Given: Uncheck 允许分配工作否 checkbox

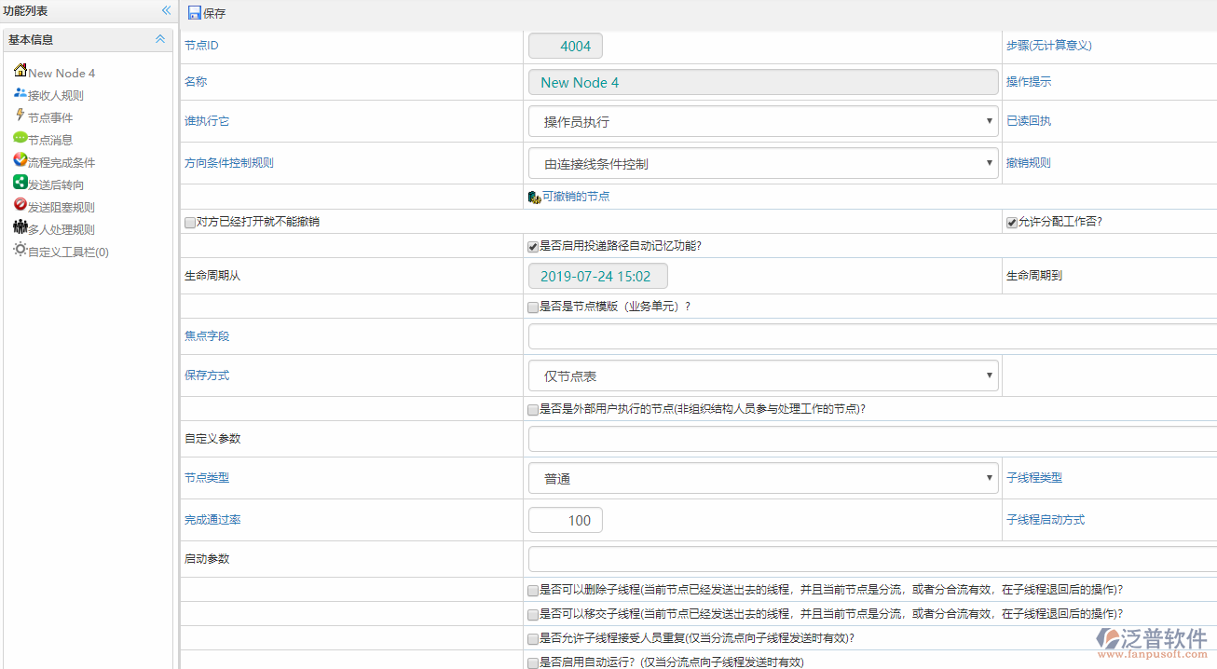Looking at the screenshot, I should click(1011, 223).
